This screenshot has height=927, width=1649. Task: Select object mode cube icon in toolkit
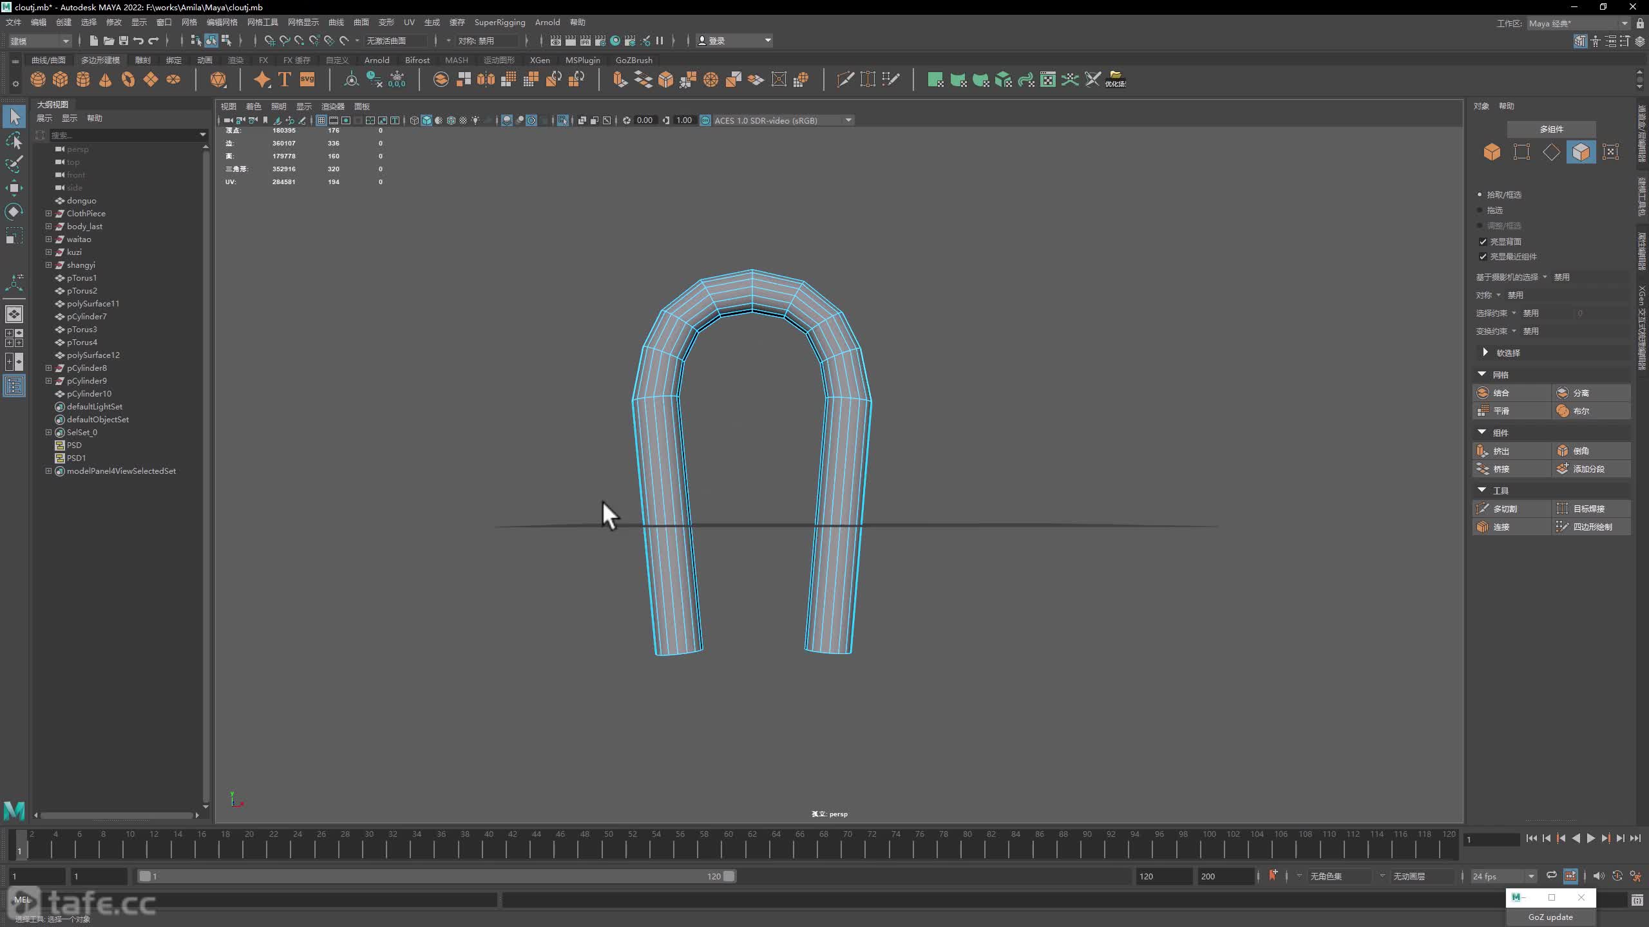click(1492, 152)
